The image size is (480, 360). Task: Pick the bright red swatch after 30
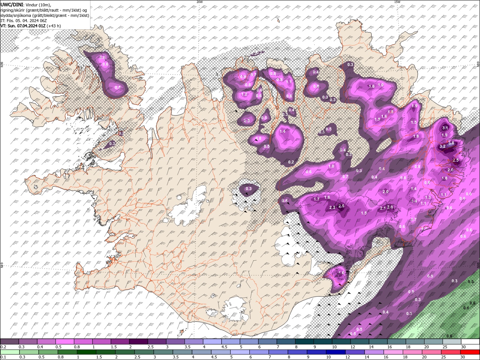470,352
